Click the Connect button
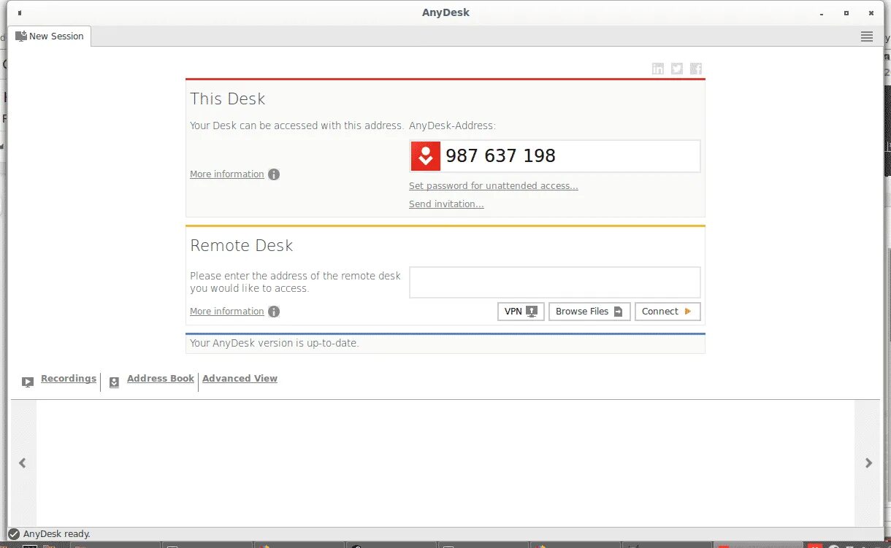The width and height of the screenshot is (891, 548). [668, 312]
